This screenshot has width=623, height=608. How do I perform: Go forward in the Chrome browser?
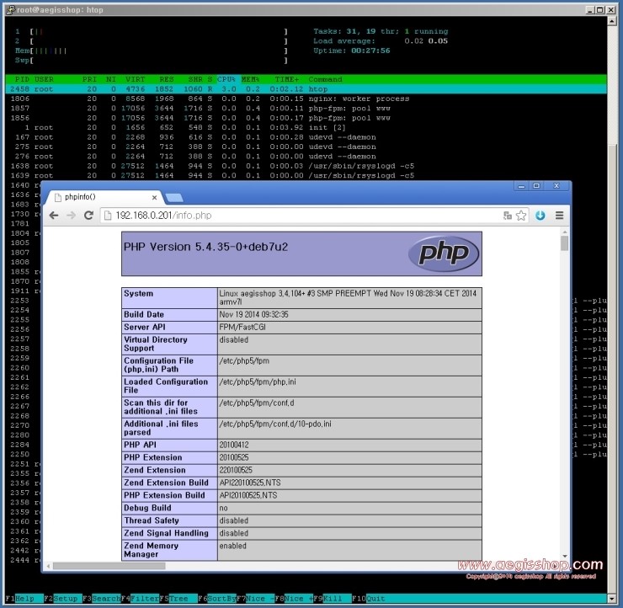[71, 216]
